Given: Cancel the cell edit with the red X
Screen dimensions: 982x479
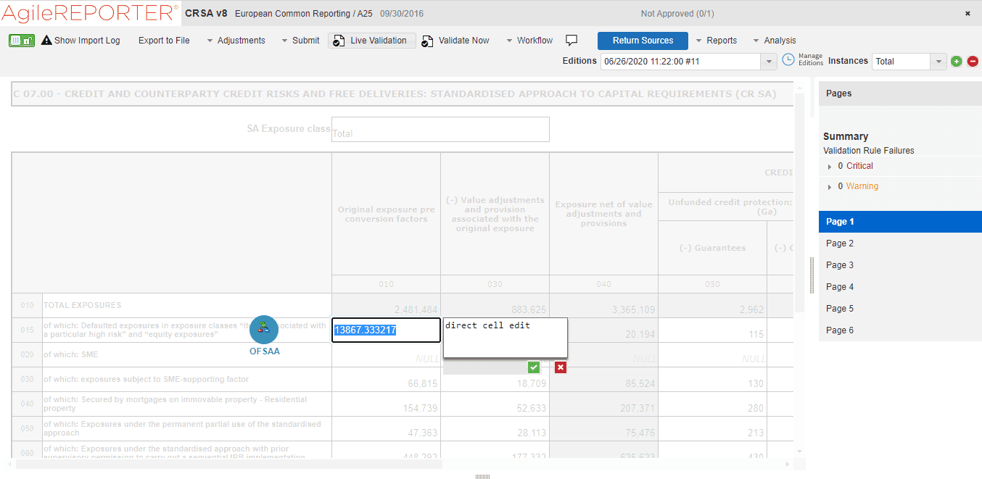Looking at the screenshot, I should point(560,367).
